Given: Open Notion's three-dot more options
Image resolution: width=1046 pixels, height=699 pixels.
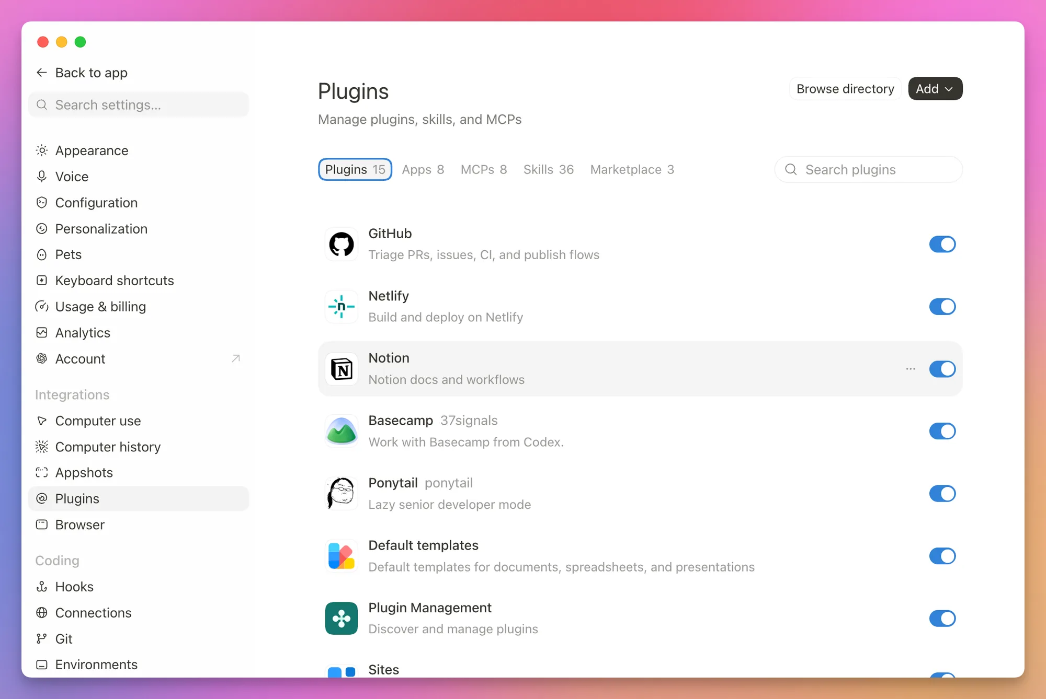Looking at the screenshot, I should click(911, 369).
